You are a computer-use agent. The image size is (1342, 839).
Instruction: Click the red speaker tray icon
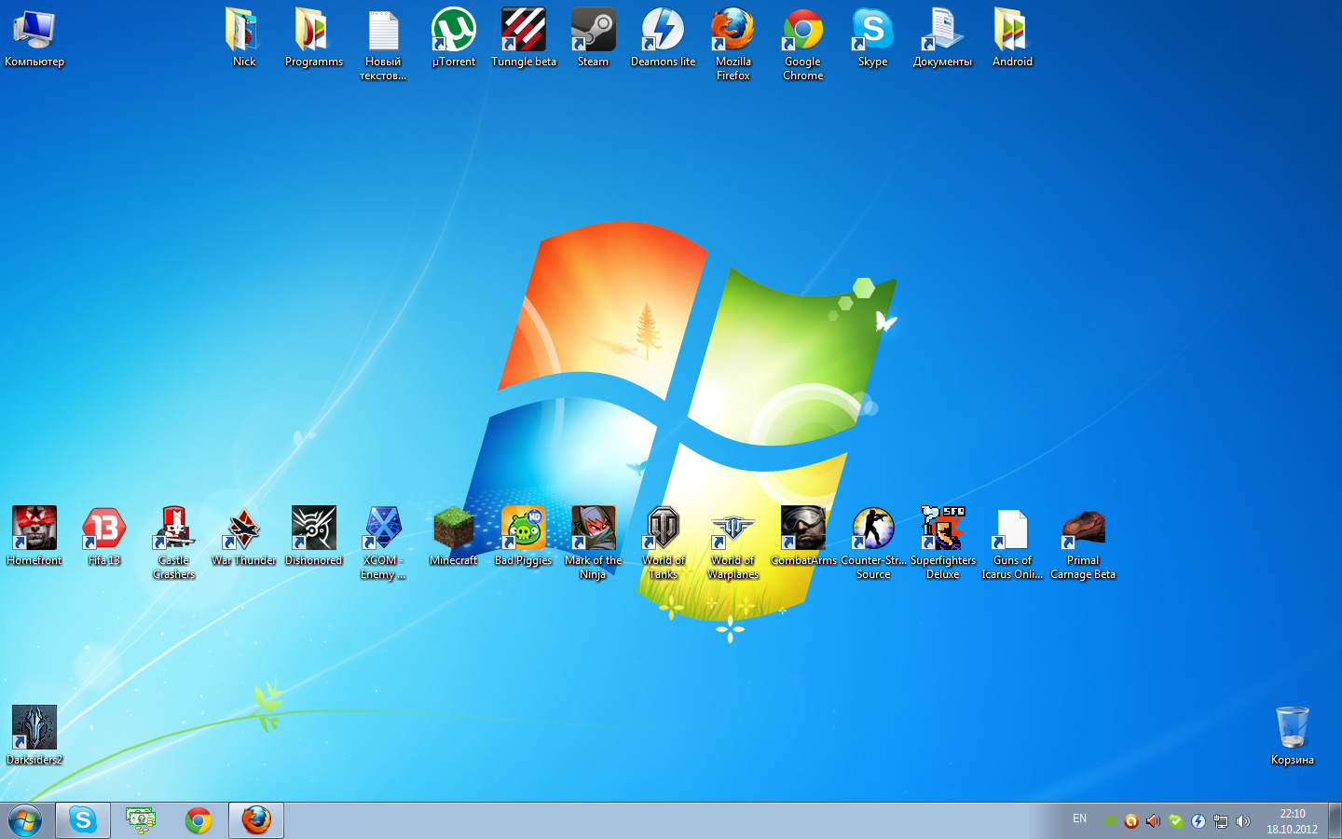(1154, 821)
